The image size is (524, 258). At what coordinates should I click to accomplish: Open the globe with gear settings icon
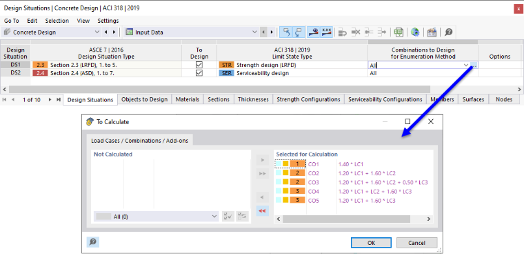click(x=415, y=32)
